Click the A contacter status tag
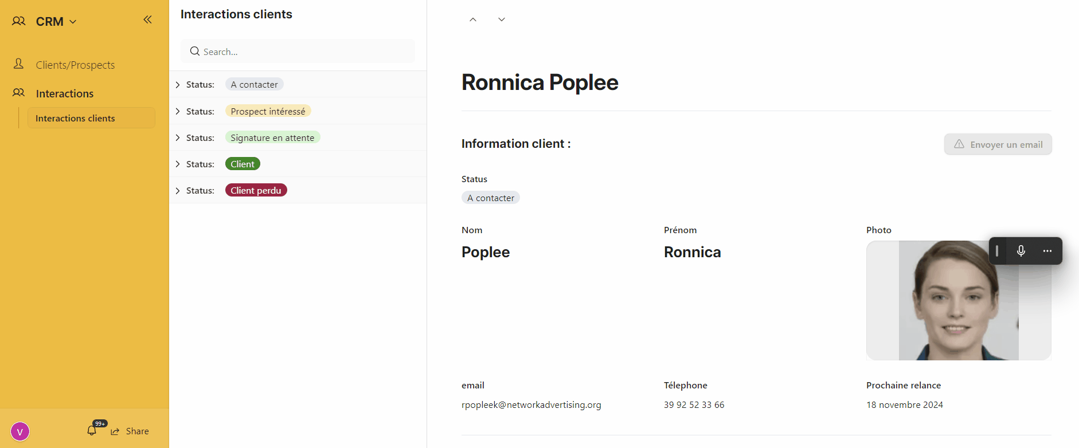 pyautogui.click(x=490, y=198)
